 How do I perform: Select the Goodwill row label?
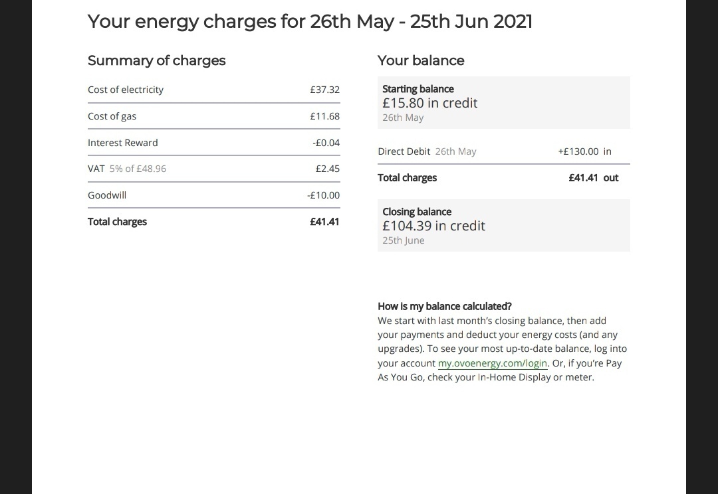pyautogui.click(x=106, y=195)
